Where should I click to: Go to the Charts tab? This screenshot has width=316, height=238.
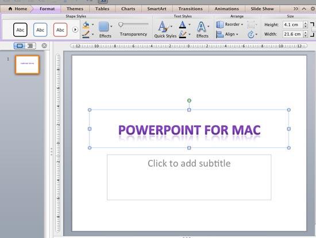pyautogui.click(x=128, y=9)
